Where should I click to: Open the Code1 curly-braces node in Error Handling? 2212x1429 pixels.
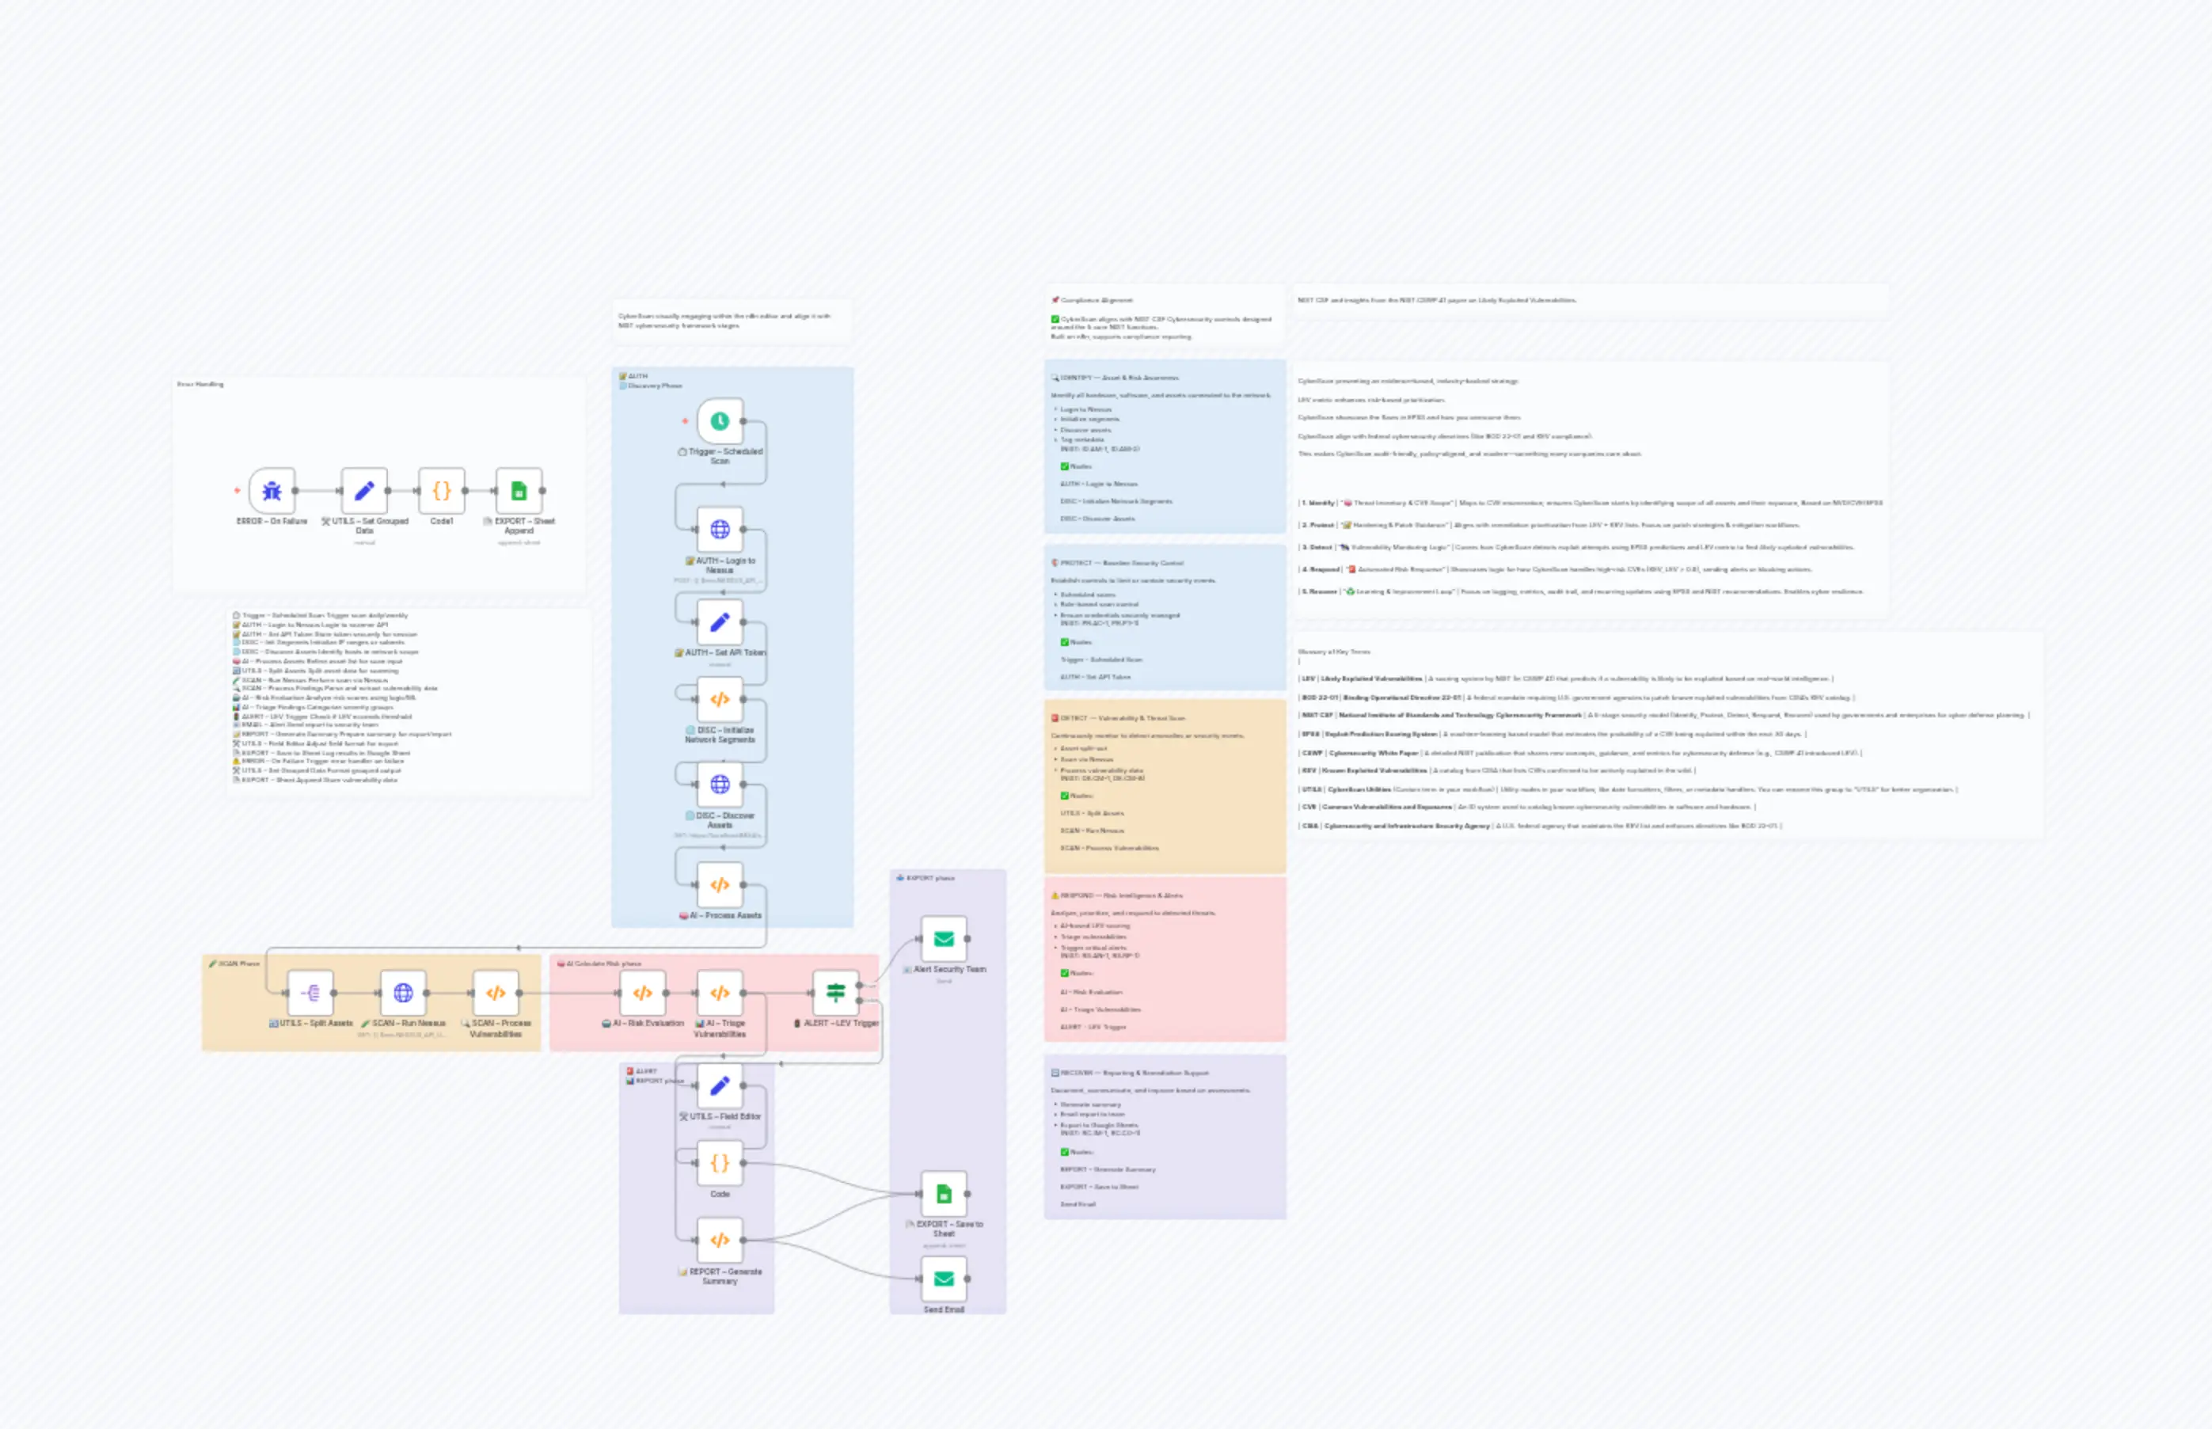443,492
